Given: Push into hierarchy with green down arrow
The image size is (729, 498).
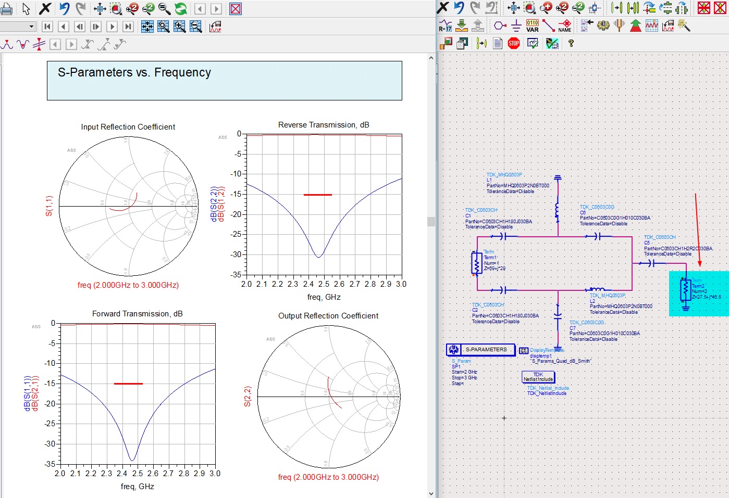Looking at the screenshot, I should point(462,25).
